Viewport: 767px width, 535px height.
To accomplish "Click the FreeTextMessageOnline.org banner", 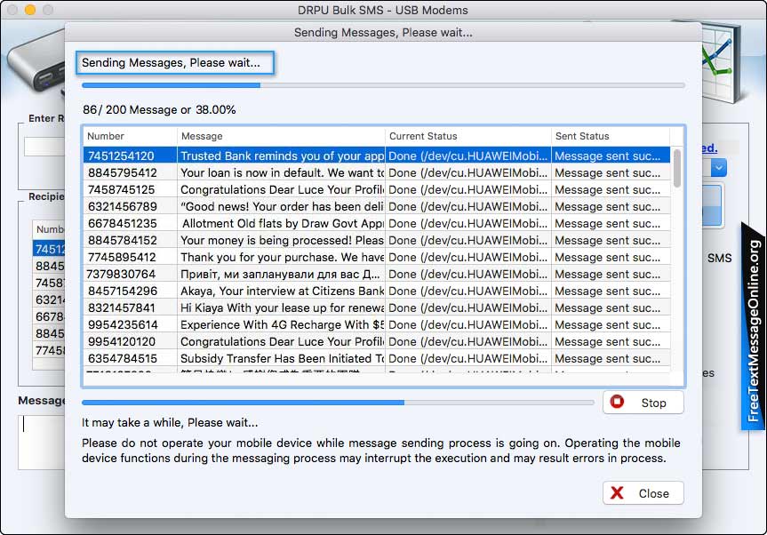I will tap(753, 328).
